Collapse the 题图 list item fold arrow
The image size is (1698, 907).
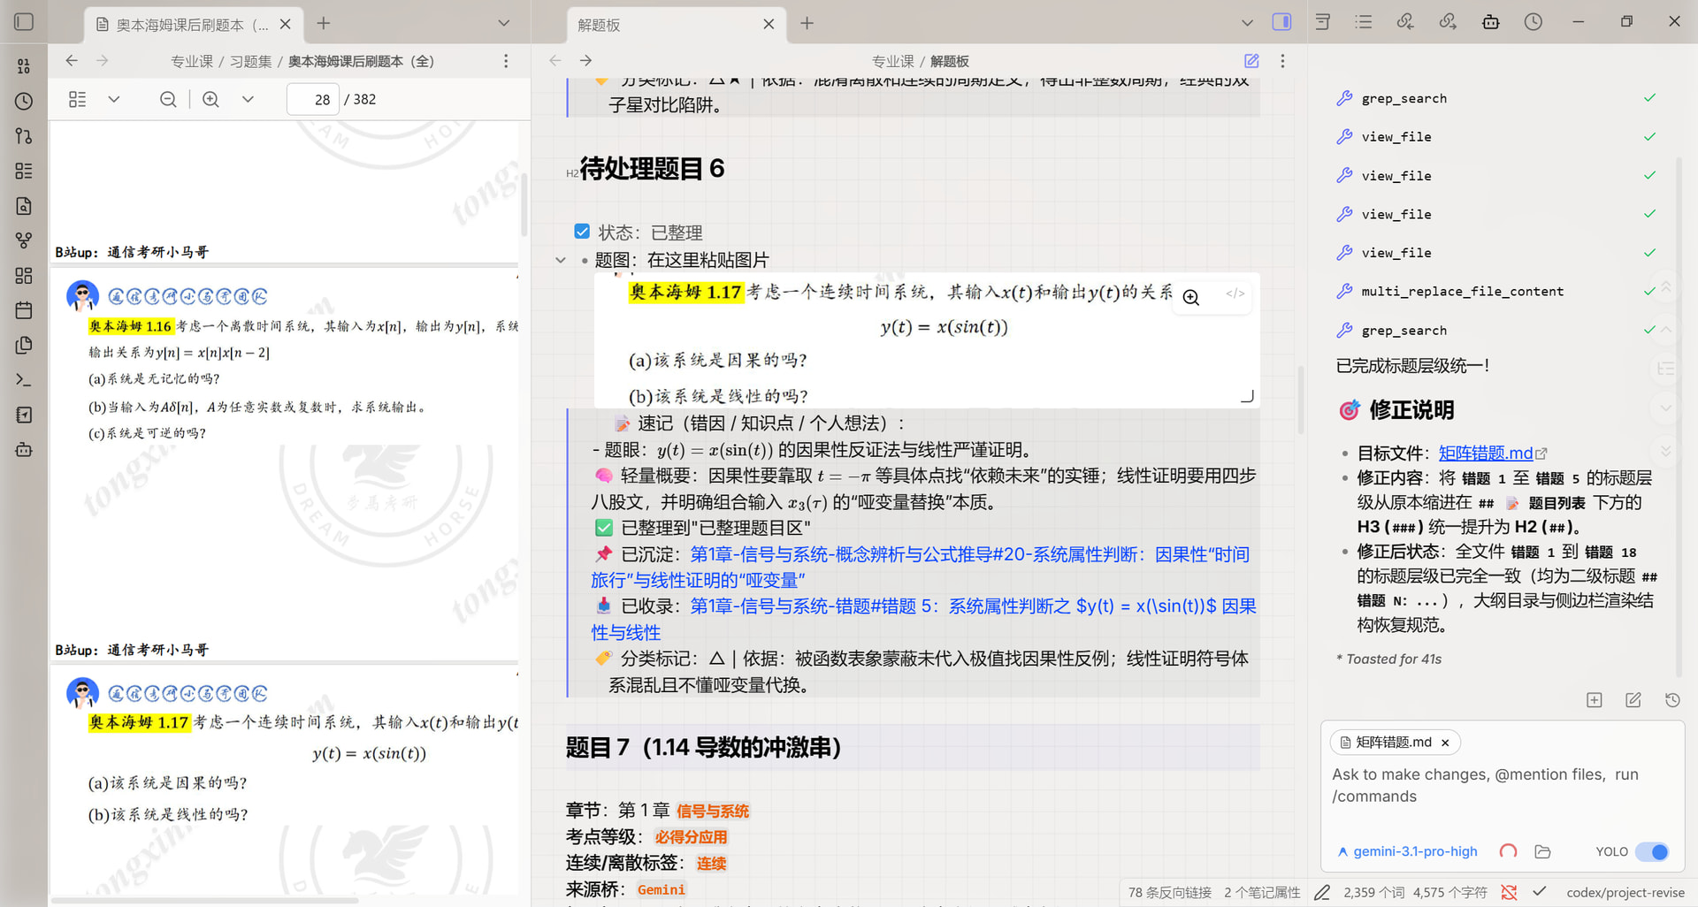(x=561, y=260)
